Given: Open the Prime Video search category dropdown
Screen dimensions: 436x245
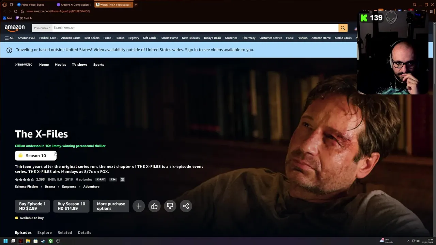Looking at the screenshot, I should (x=42, y=28).
